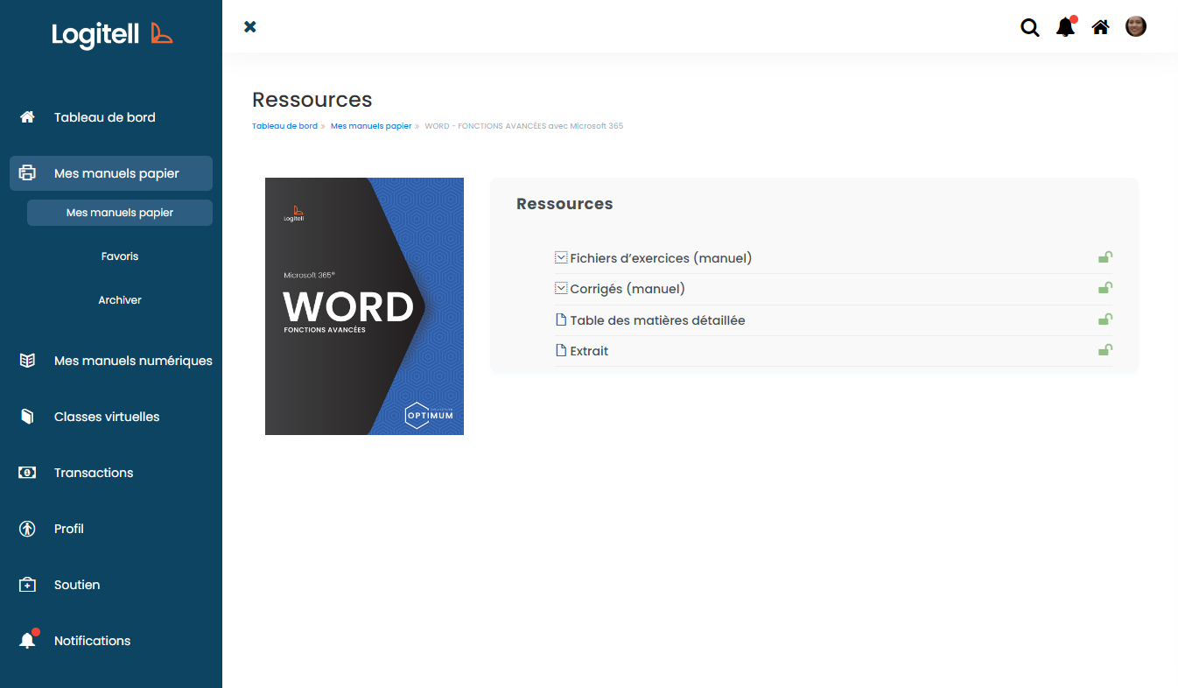This screenshot has height=688, width=1178.
Task: Click the WORD manual cover thumbnail
Action: point(364,306)
